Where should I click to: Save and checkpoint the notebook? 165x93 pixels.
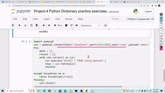click(x=13, y=25)
